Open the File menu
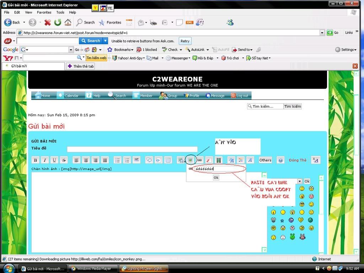The height and width of the screenshot is (273, 364). [7, 12]
